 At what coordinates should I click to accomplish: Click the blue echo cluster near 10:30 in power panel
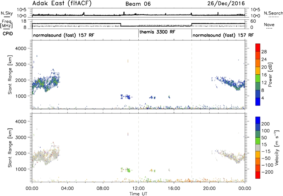126,97
